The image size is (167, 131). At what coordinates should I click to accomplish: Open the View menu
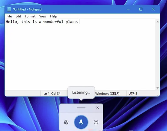(x=43, y=16)
